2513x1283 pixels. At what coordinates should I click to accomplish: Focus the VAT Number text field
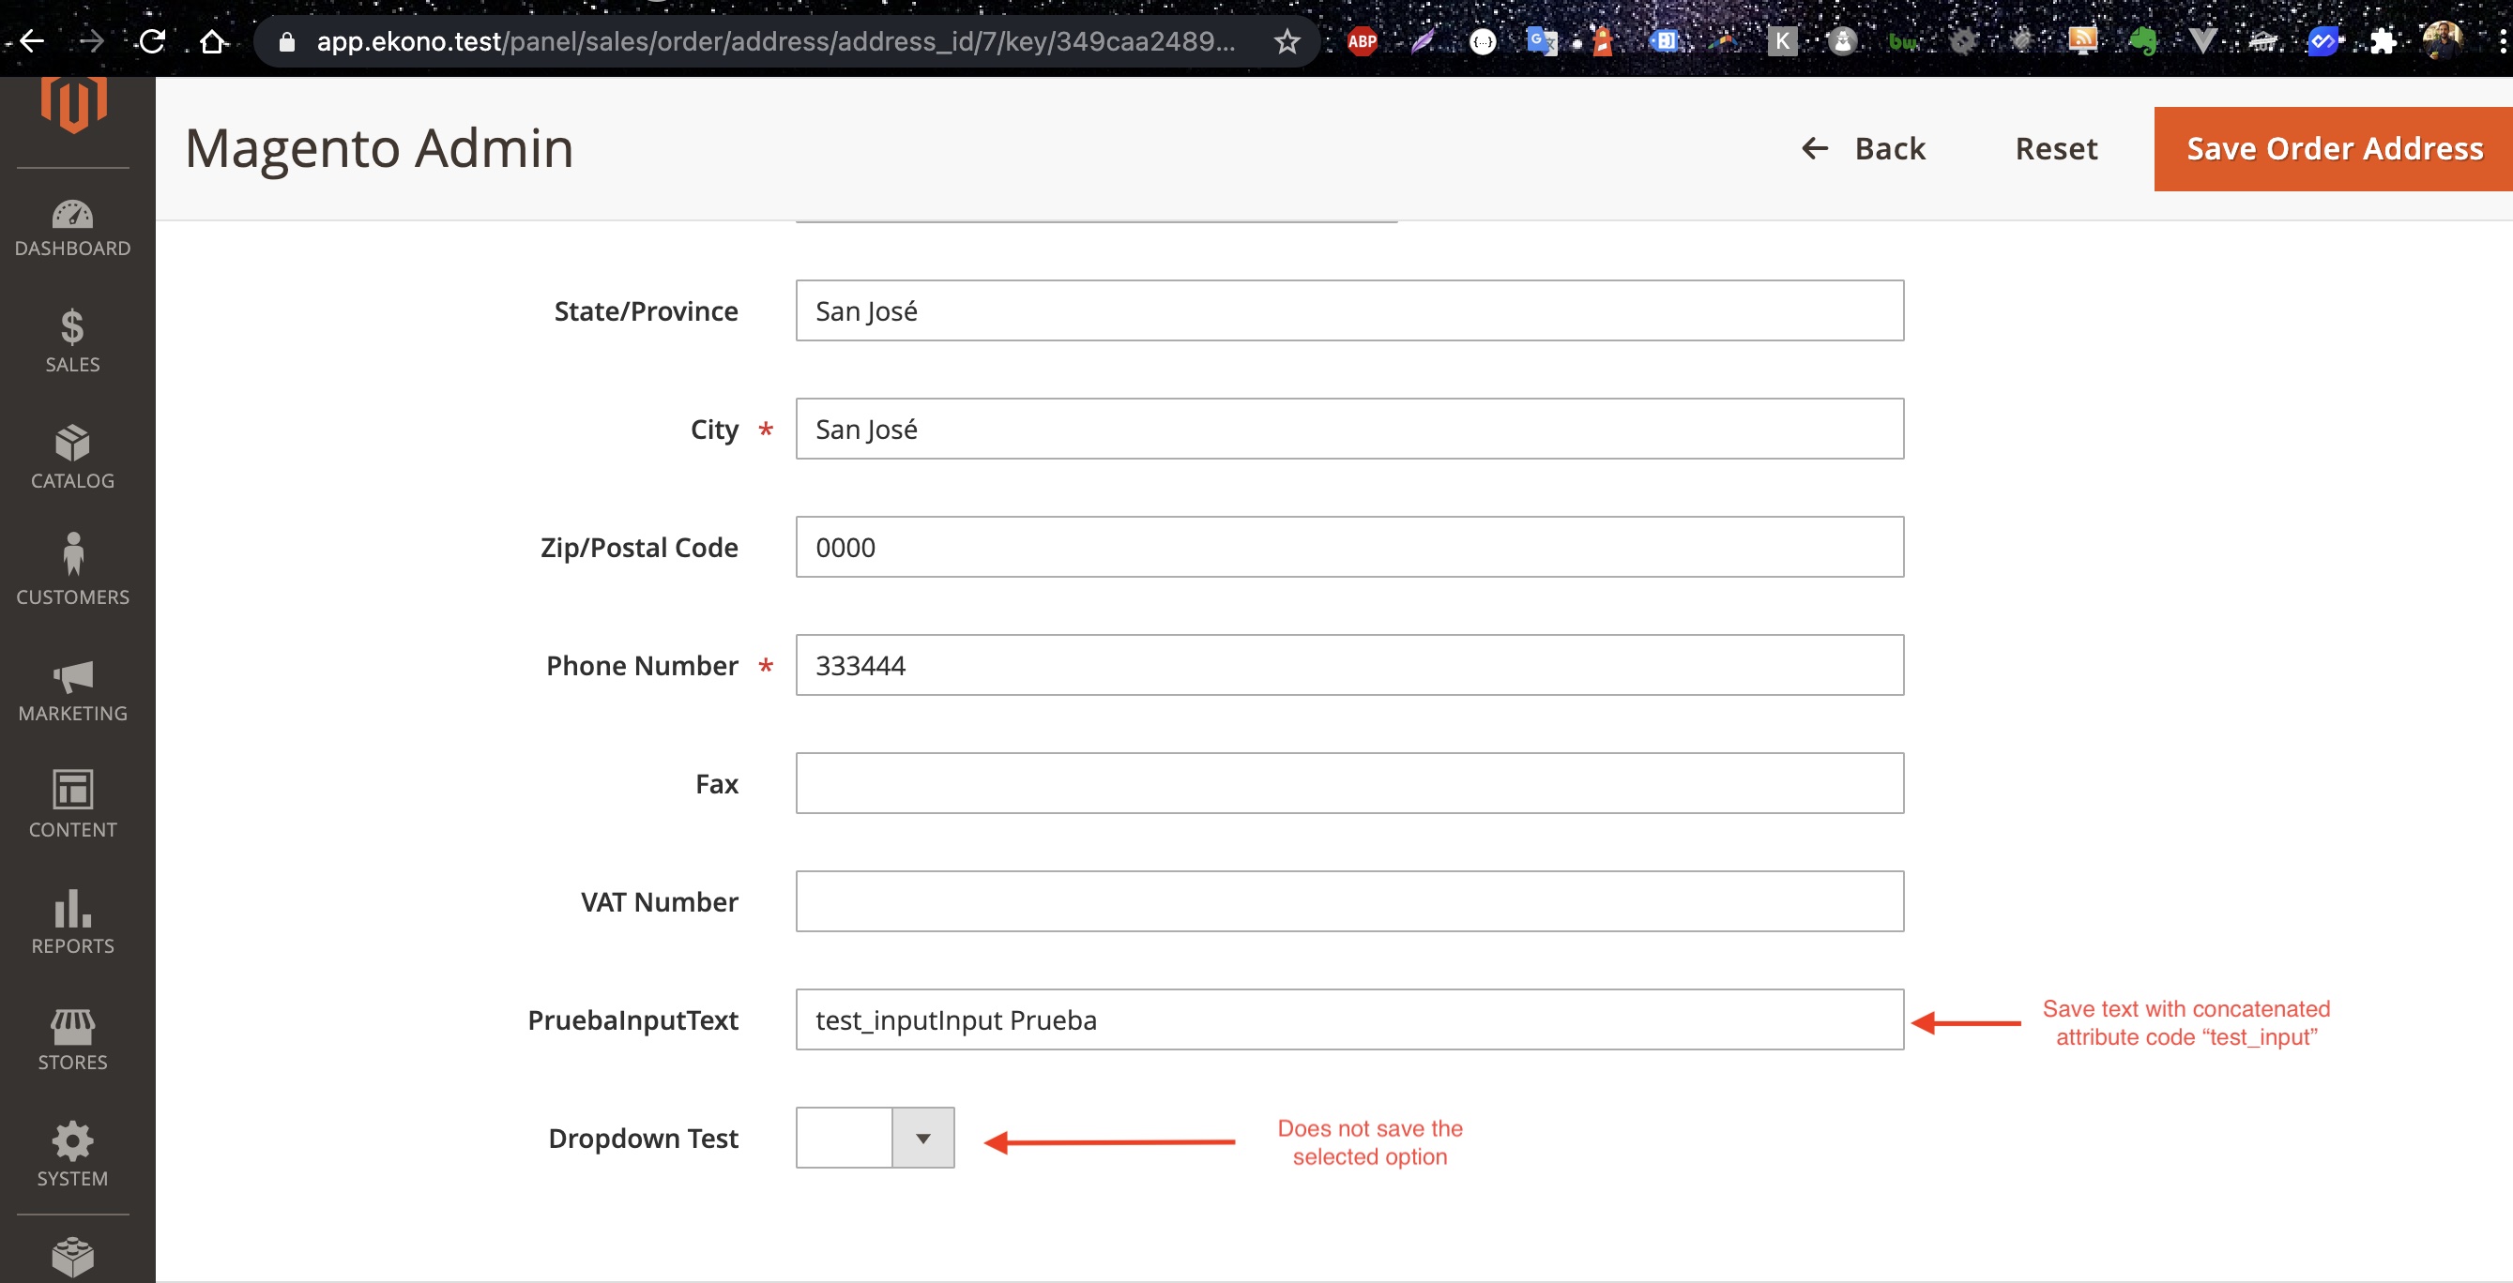[1348, 901]
